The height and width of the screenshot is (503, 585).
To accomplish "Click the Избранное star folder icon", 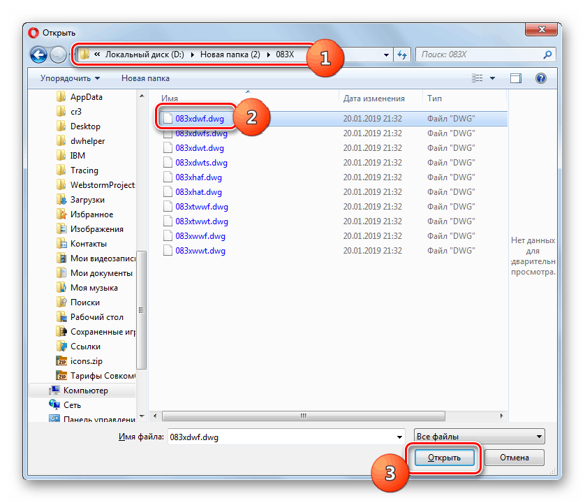I will click(x=61, y=214).
